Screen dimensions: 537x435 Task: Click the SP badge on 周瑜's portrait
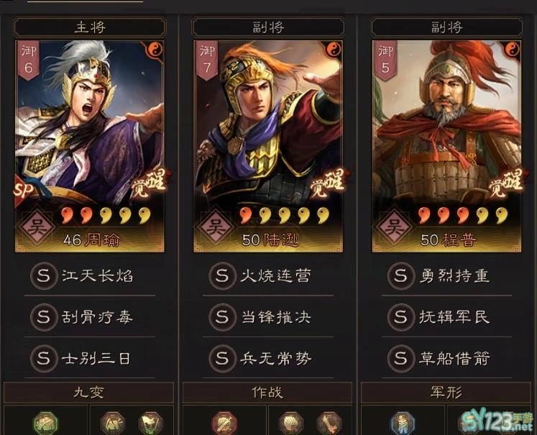[x=23, y=190]
